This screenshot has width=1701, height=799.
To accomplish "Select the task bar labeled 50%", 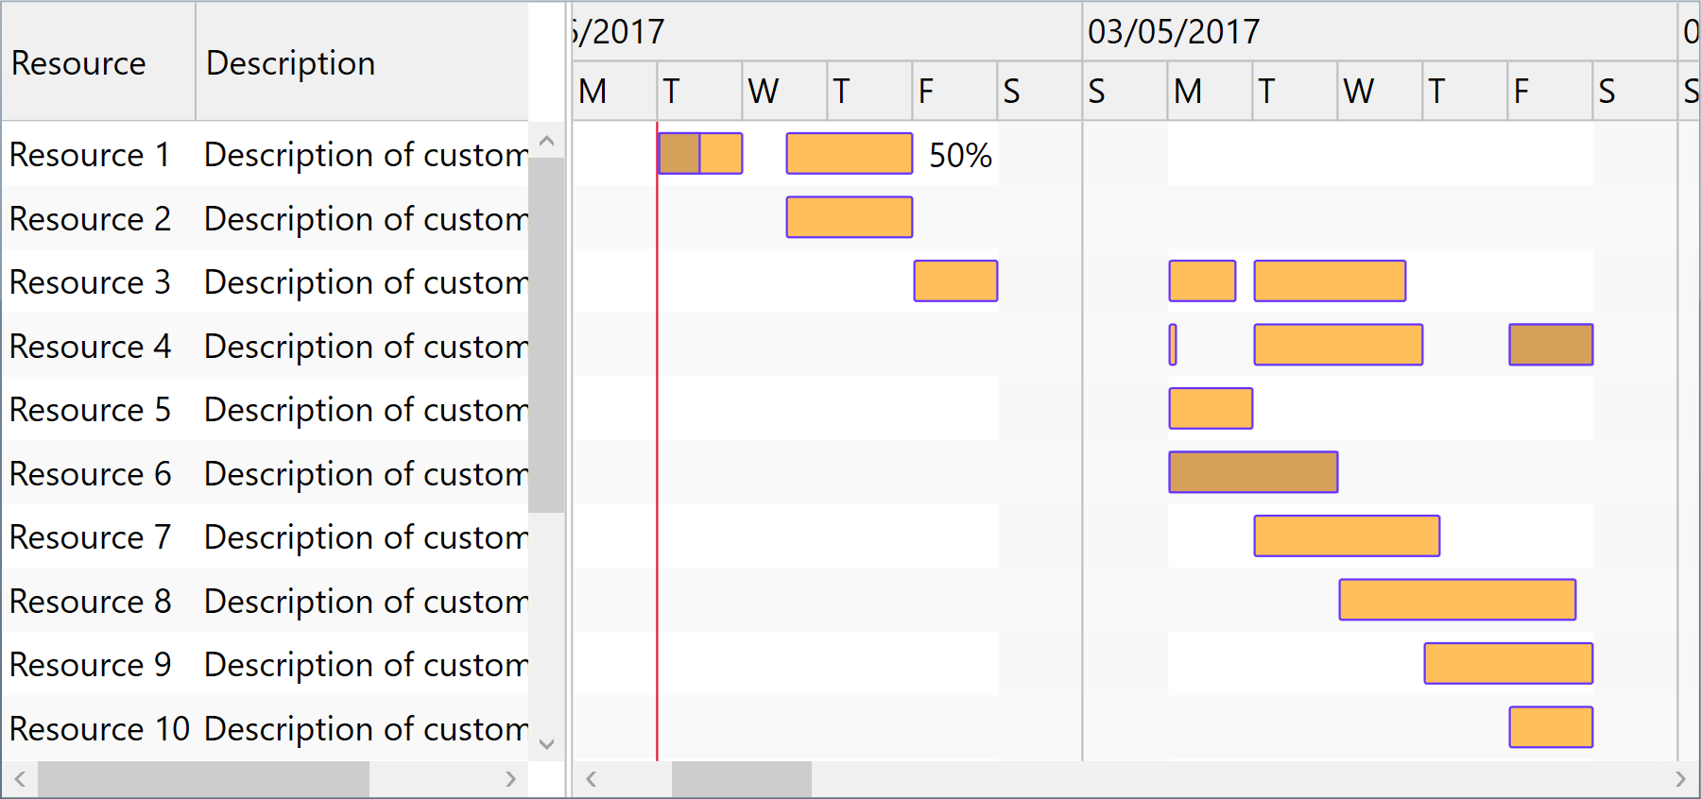I will click(x=848, y=154).
